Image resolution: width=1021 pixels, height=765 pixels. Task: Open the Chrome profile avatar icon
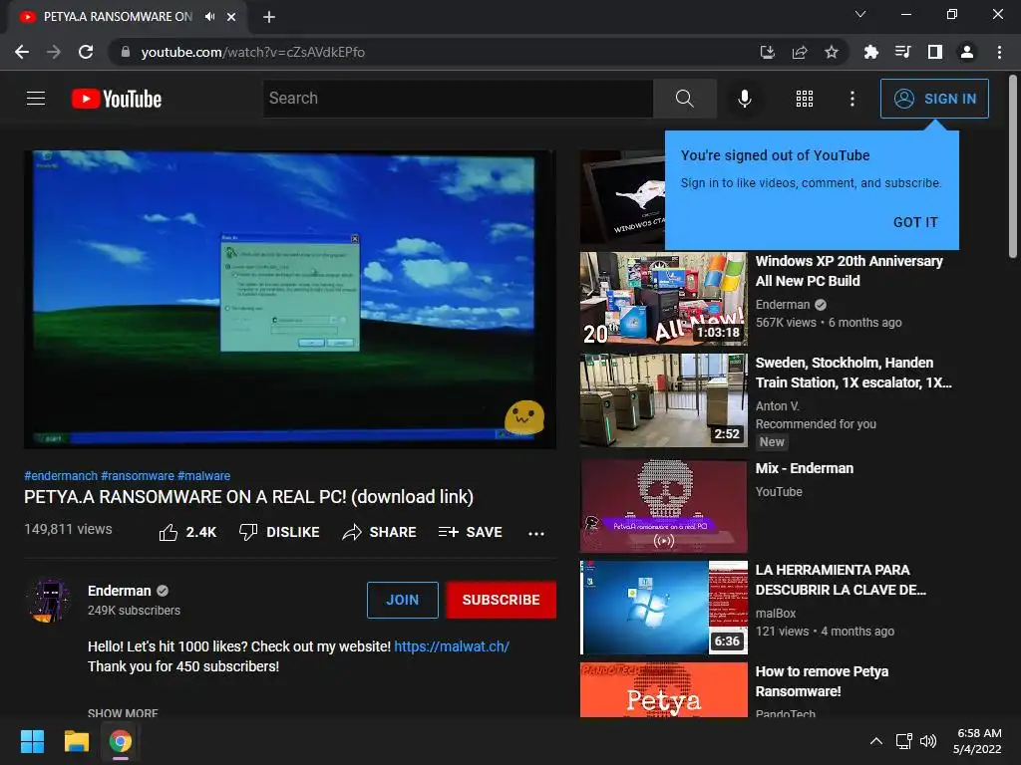[967, 52]
